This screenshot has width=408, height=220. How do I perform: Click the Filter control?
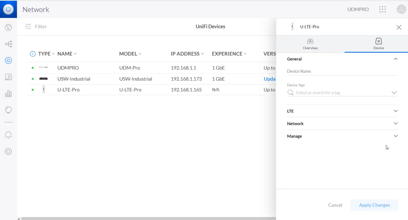coord(36,26)
